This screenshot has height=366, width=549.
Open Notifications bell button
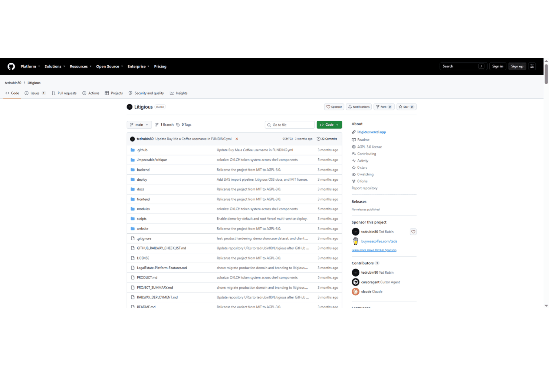pyautogui.click(x=359, y=107)
